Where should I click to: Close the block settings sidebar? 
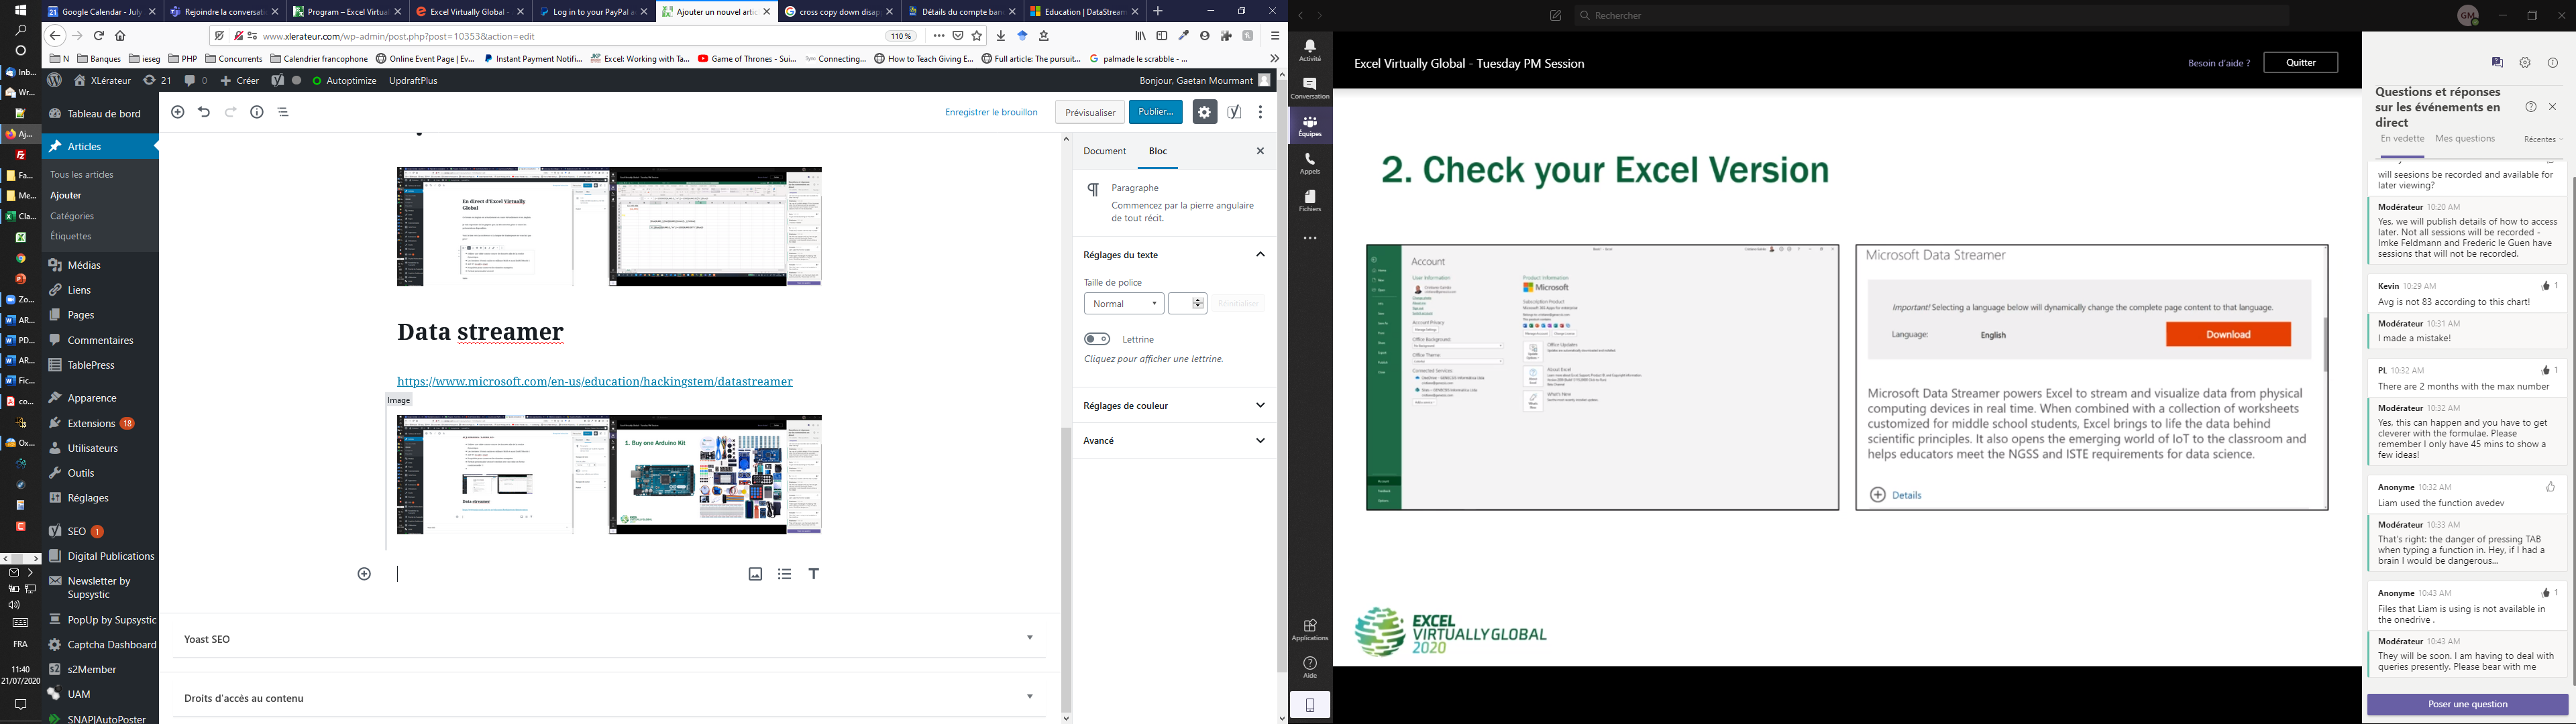[1260, 151]
